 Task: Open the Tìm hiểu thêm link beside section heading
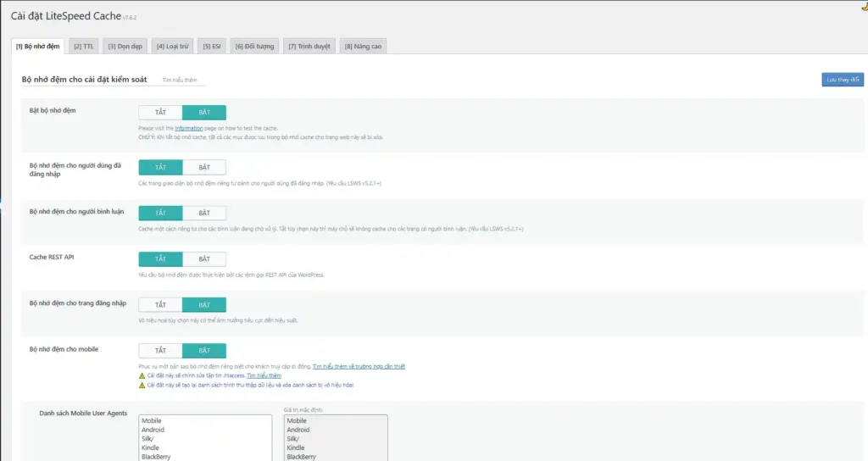coord(180,81)
